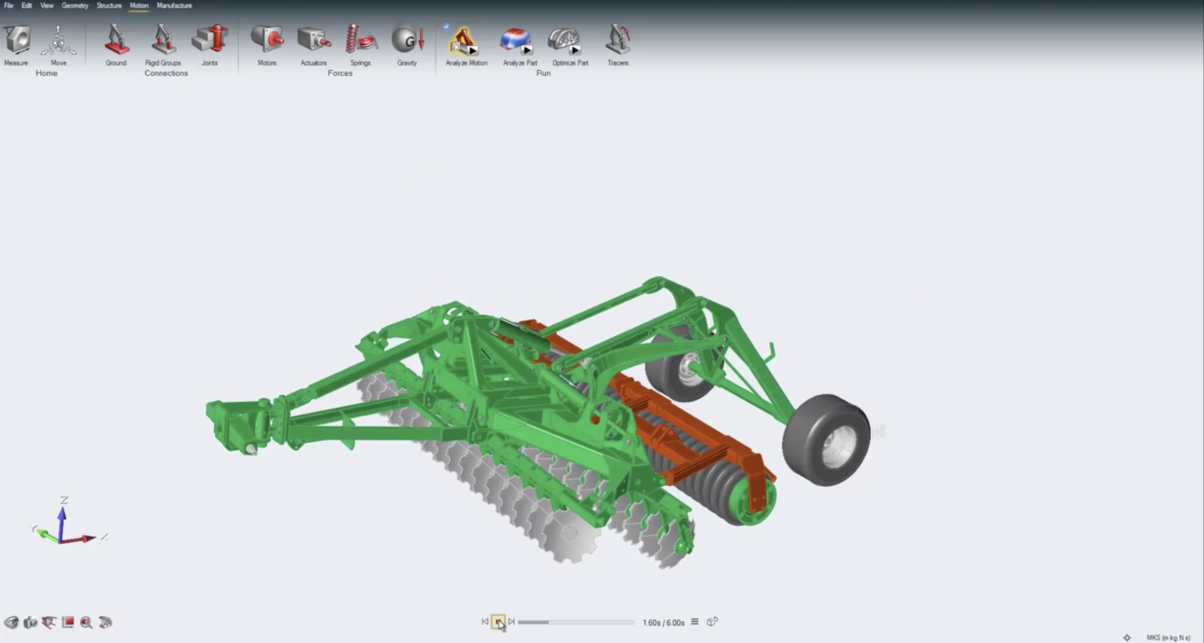This screenshot has width=1204, height=643.
Task: Choose the Motors tool
Action: coord(267,41)
